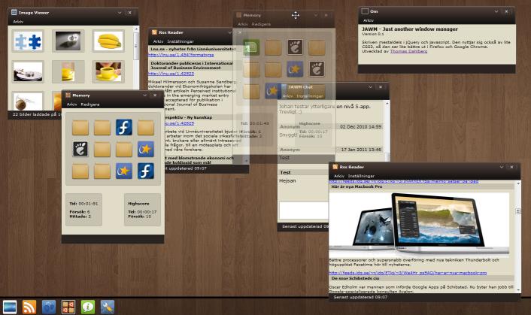
Task: Open the puzzle pieces thumbnail
Action: tap(28, 41)
